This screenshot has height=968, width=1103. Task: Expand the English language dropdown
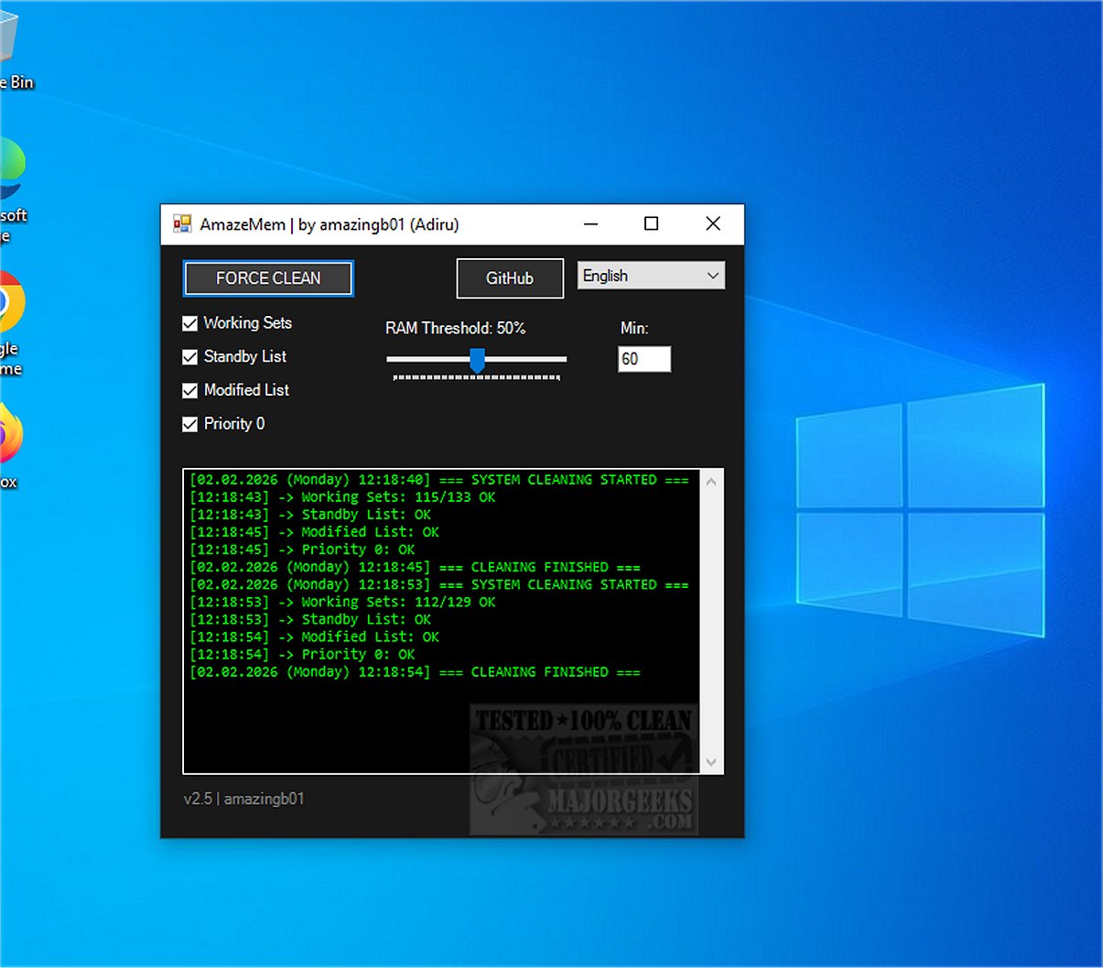tap(651, 276)
